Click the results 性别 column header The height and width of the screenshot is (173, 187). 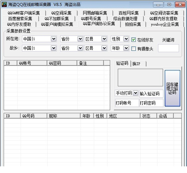pyautogui.click(x=100, y=116)
